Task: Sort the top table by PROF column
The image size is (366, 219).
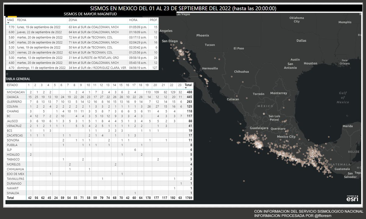Action: (x=153, y=19)
